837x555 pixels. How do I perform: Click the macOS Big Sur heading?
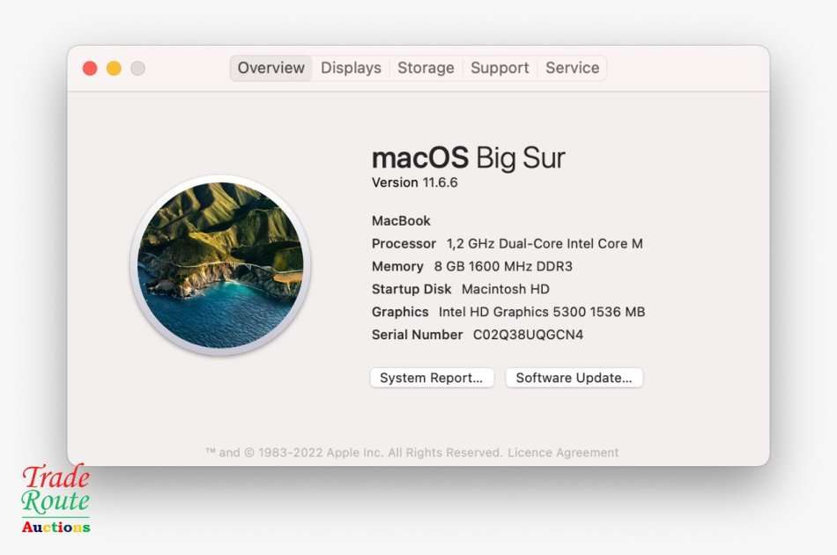coord(470,158)
